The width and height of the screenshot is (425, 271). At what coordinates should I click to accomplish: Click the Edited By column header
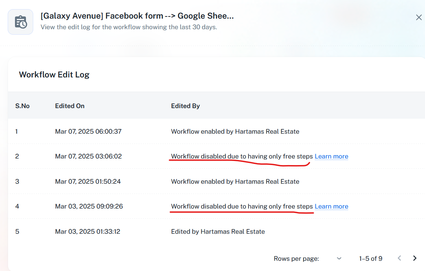point(185,106)
